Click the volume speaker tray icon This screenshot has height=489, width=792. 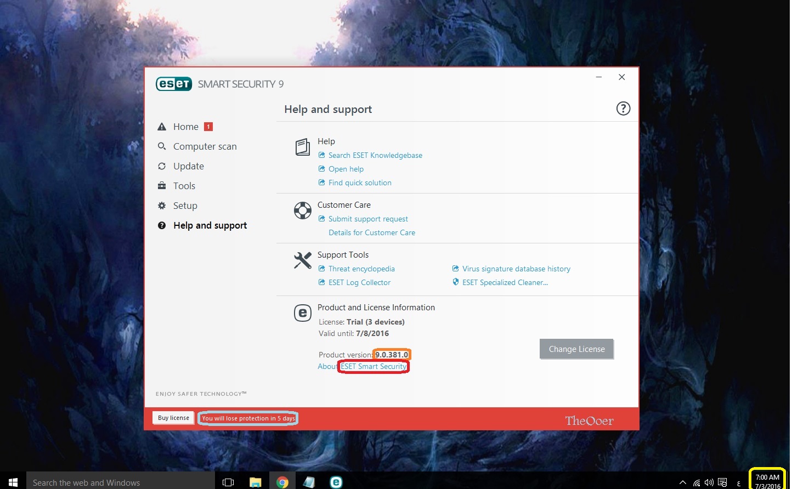709,483
